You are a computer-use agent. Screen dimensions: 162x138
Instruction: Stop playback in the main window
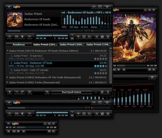[x=22, y=37]
